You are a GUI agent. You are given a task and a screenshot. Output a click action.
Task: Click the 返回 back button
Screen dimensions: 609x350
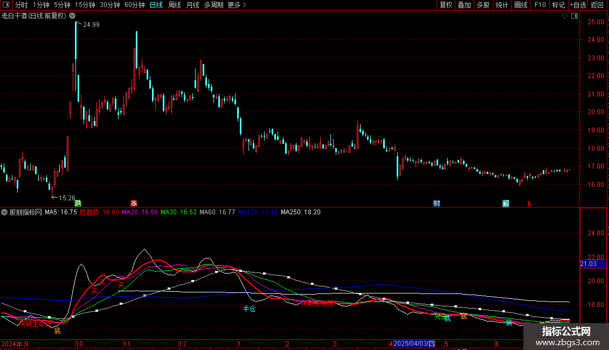pos(597,5)
